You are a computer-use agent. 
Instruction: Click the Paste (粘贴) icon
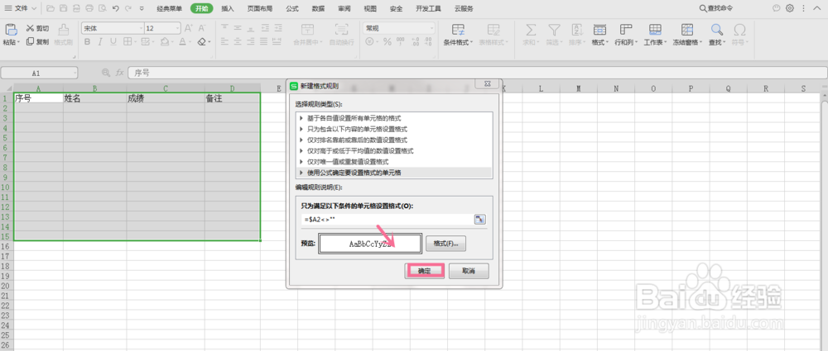pos(11,30)
